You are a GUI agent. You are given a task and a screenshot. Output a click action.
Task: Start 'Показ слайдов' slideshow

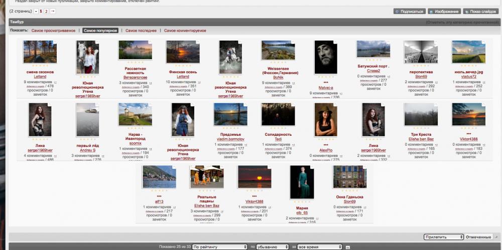coord(480,12)
